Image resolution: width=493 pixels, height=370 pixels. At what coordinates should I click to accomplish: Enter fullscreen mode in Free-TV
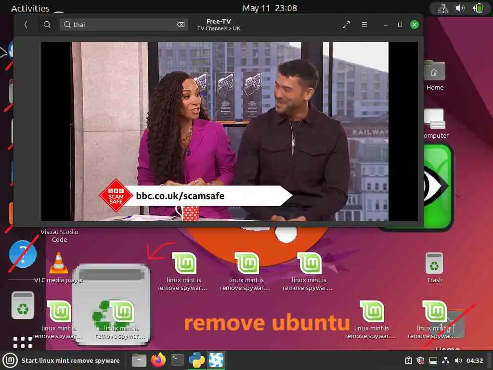click(x=346, y=25)
